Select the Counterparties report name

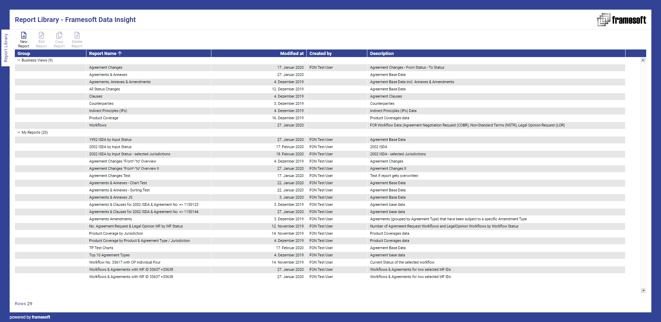(x=101, y=103)
